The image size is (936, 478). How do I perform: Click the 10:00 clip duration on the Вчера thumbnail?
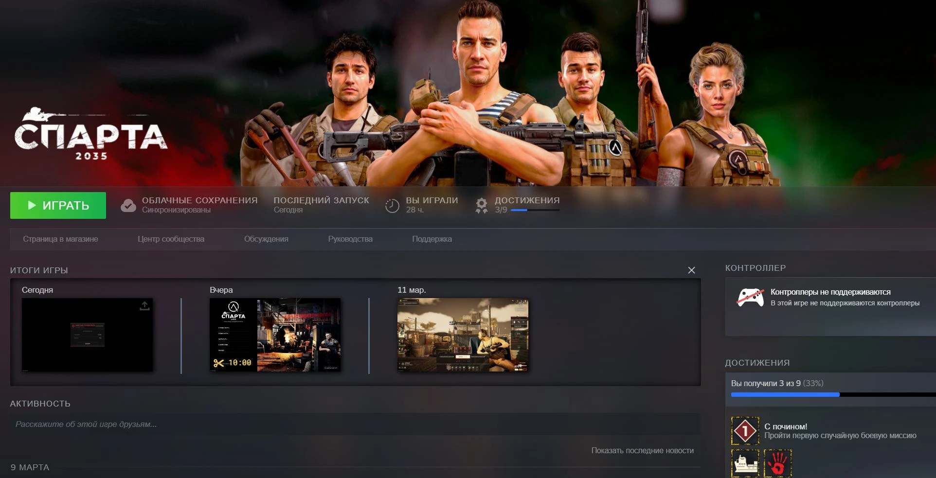point(240,363)
